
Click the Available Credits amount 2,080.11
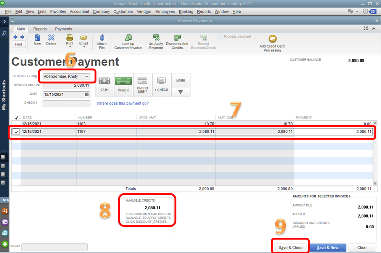coord(152,208)
